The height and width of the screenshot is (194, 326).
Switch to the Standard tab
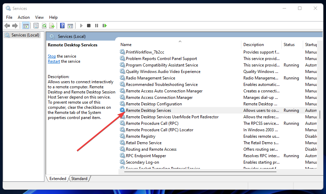coord(79,179)
